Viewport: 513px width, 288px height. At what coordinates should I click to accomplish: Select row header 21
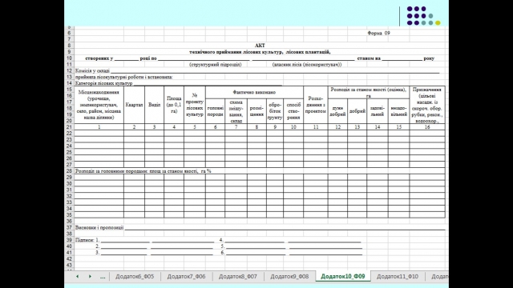click(x=69, y=127)
